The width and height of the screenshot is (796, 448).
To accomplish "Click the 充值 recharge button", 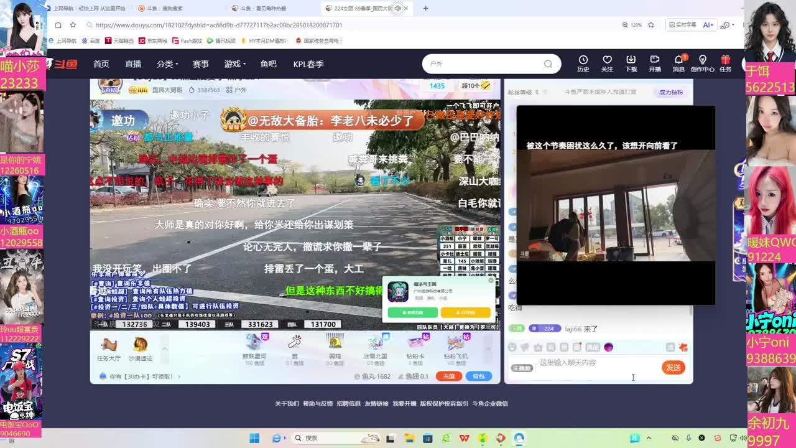I will pos(448,376).
